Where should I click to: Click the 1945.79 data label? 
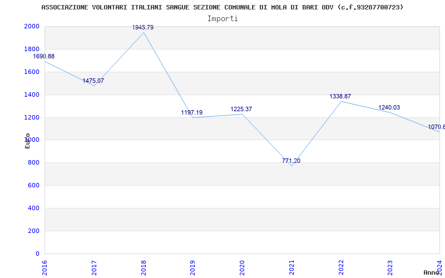[143, 27]
